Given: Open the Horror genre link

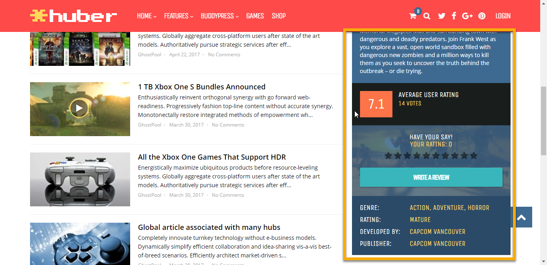Looking at the screenshot, I should [479, 208].
